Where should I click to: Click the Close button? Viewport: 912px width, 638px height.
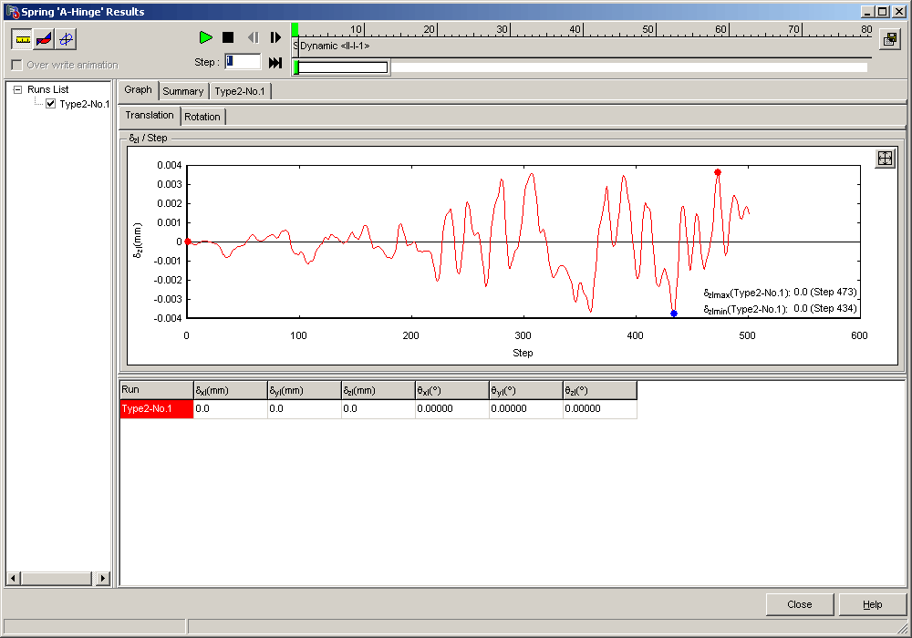[x=799, y=604]
